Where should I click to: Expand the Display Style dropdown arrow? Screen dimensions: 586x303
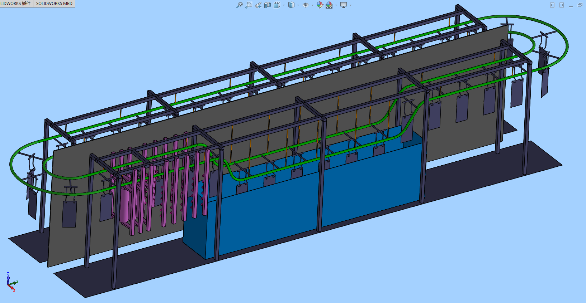(x=298, y=5)
